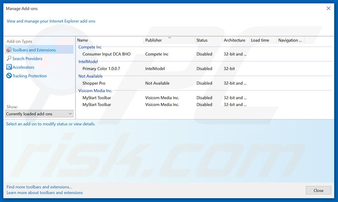The height and width of the screenshot is (202, 338).
Task: Select Toolbars and Extensions add-on type
Action: click(x=39, y=50)
